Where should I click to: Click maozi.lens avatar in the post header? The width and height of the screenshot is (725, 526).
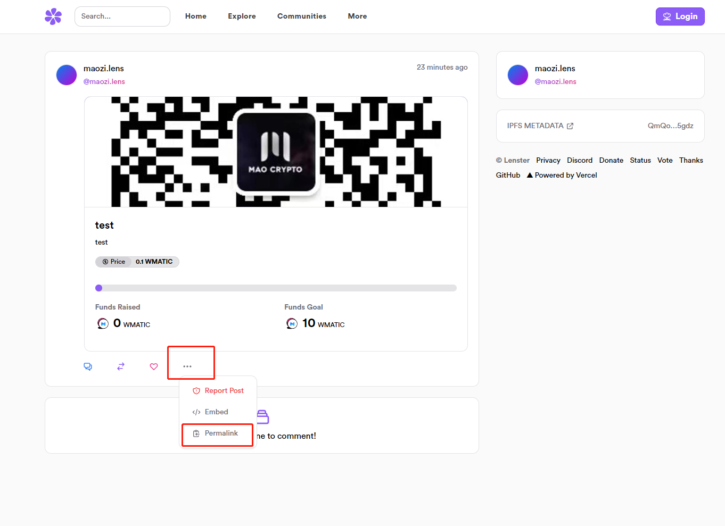[67, 75]
